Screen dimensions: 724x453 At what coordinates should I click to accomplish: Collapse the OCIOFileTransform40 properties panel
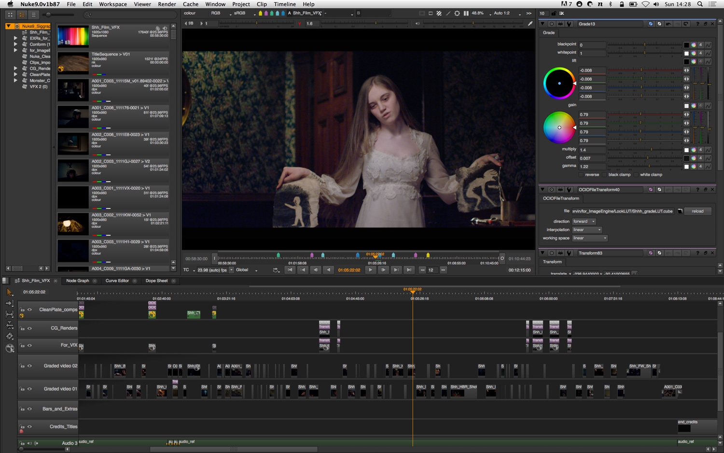543,190
